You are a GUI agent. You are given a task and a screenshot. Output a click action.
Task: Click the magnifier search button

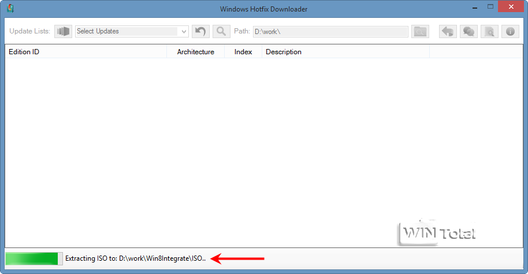(221, 31)
